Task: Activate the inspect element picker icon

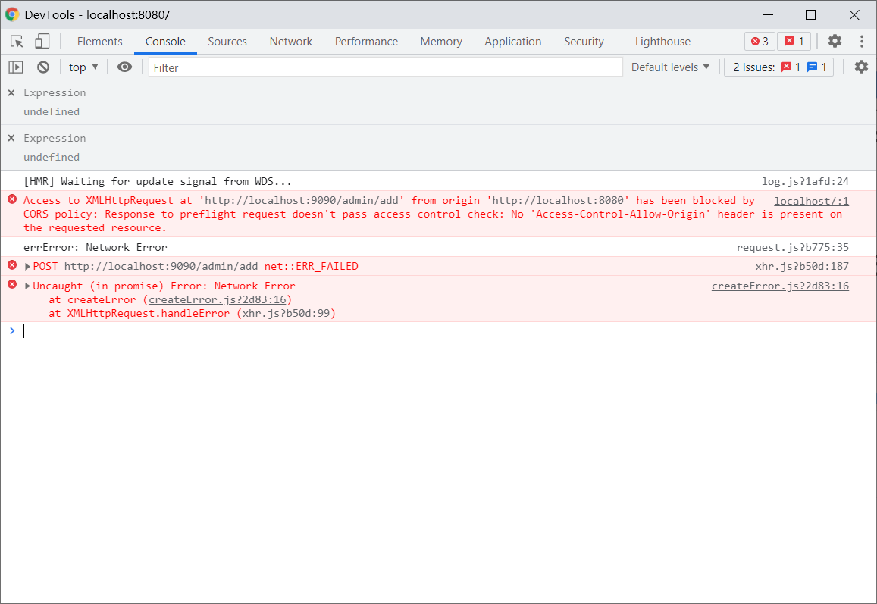Action: pos(17,42)
